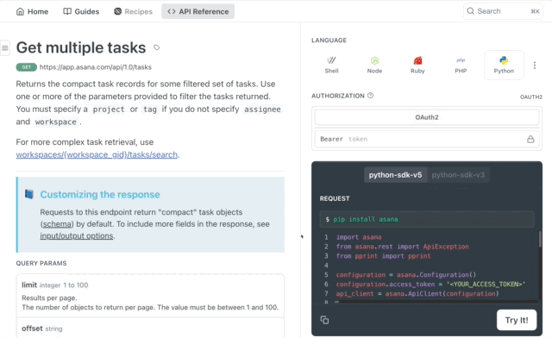This screenshot has height=338, width=552.
Task: Click the endpoint URL text
Action: (96, 67)
